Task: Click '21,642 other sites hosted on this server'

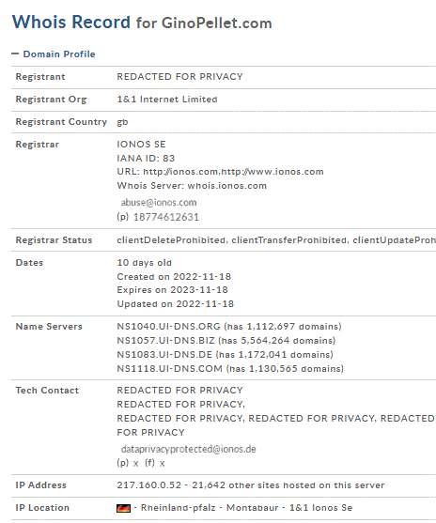Action: pyautogui.click(x=288, y=485)
